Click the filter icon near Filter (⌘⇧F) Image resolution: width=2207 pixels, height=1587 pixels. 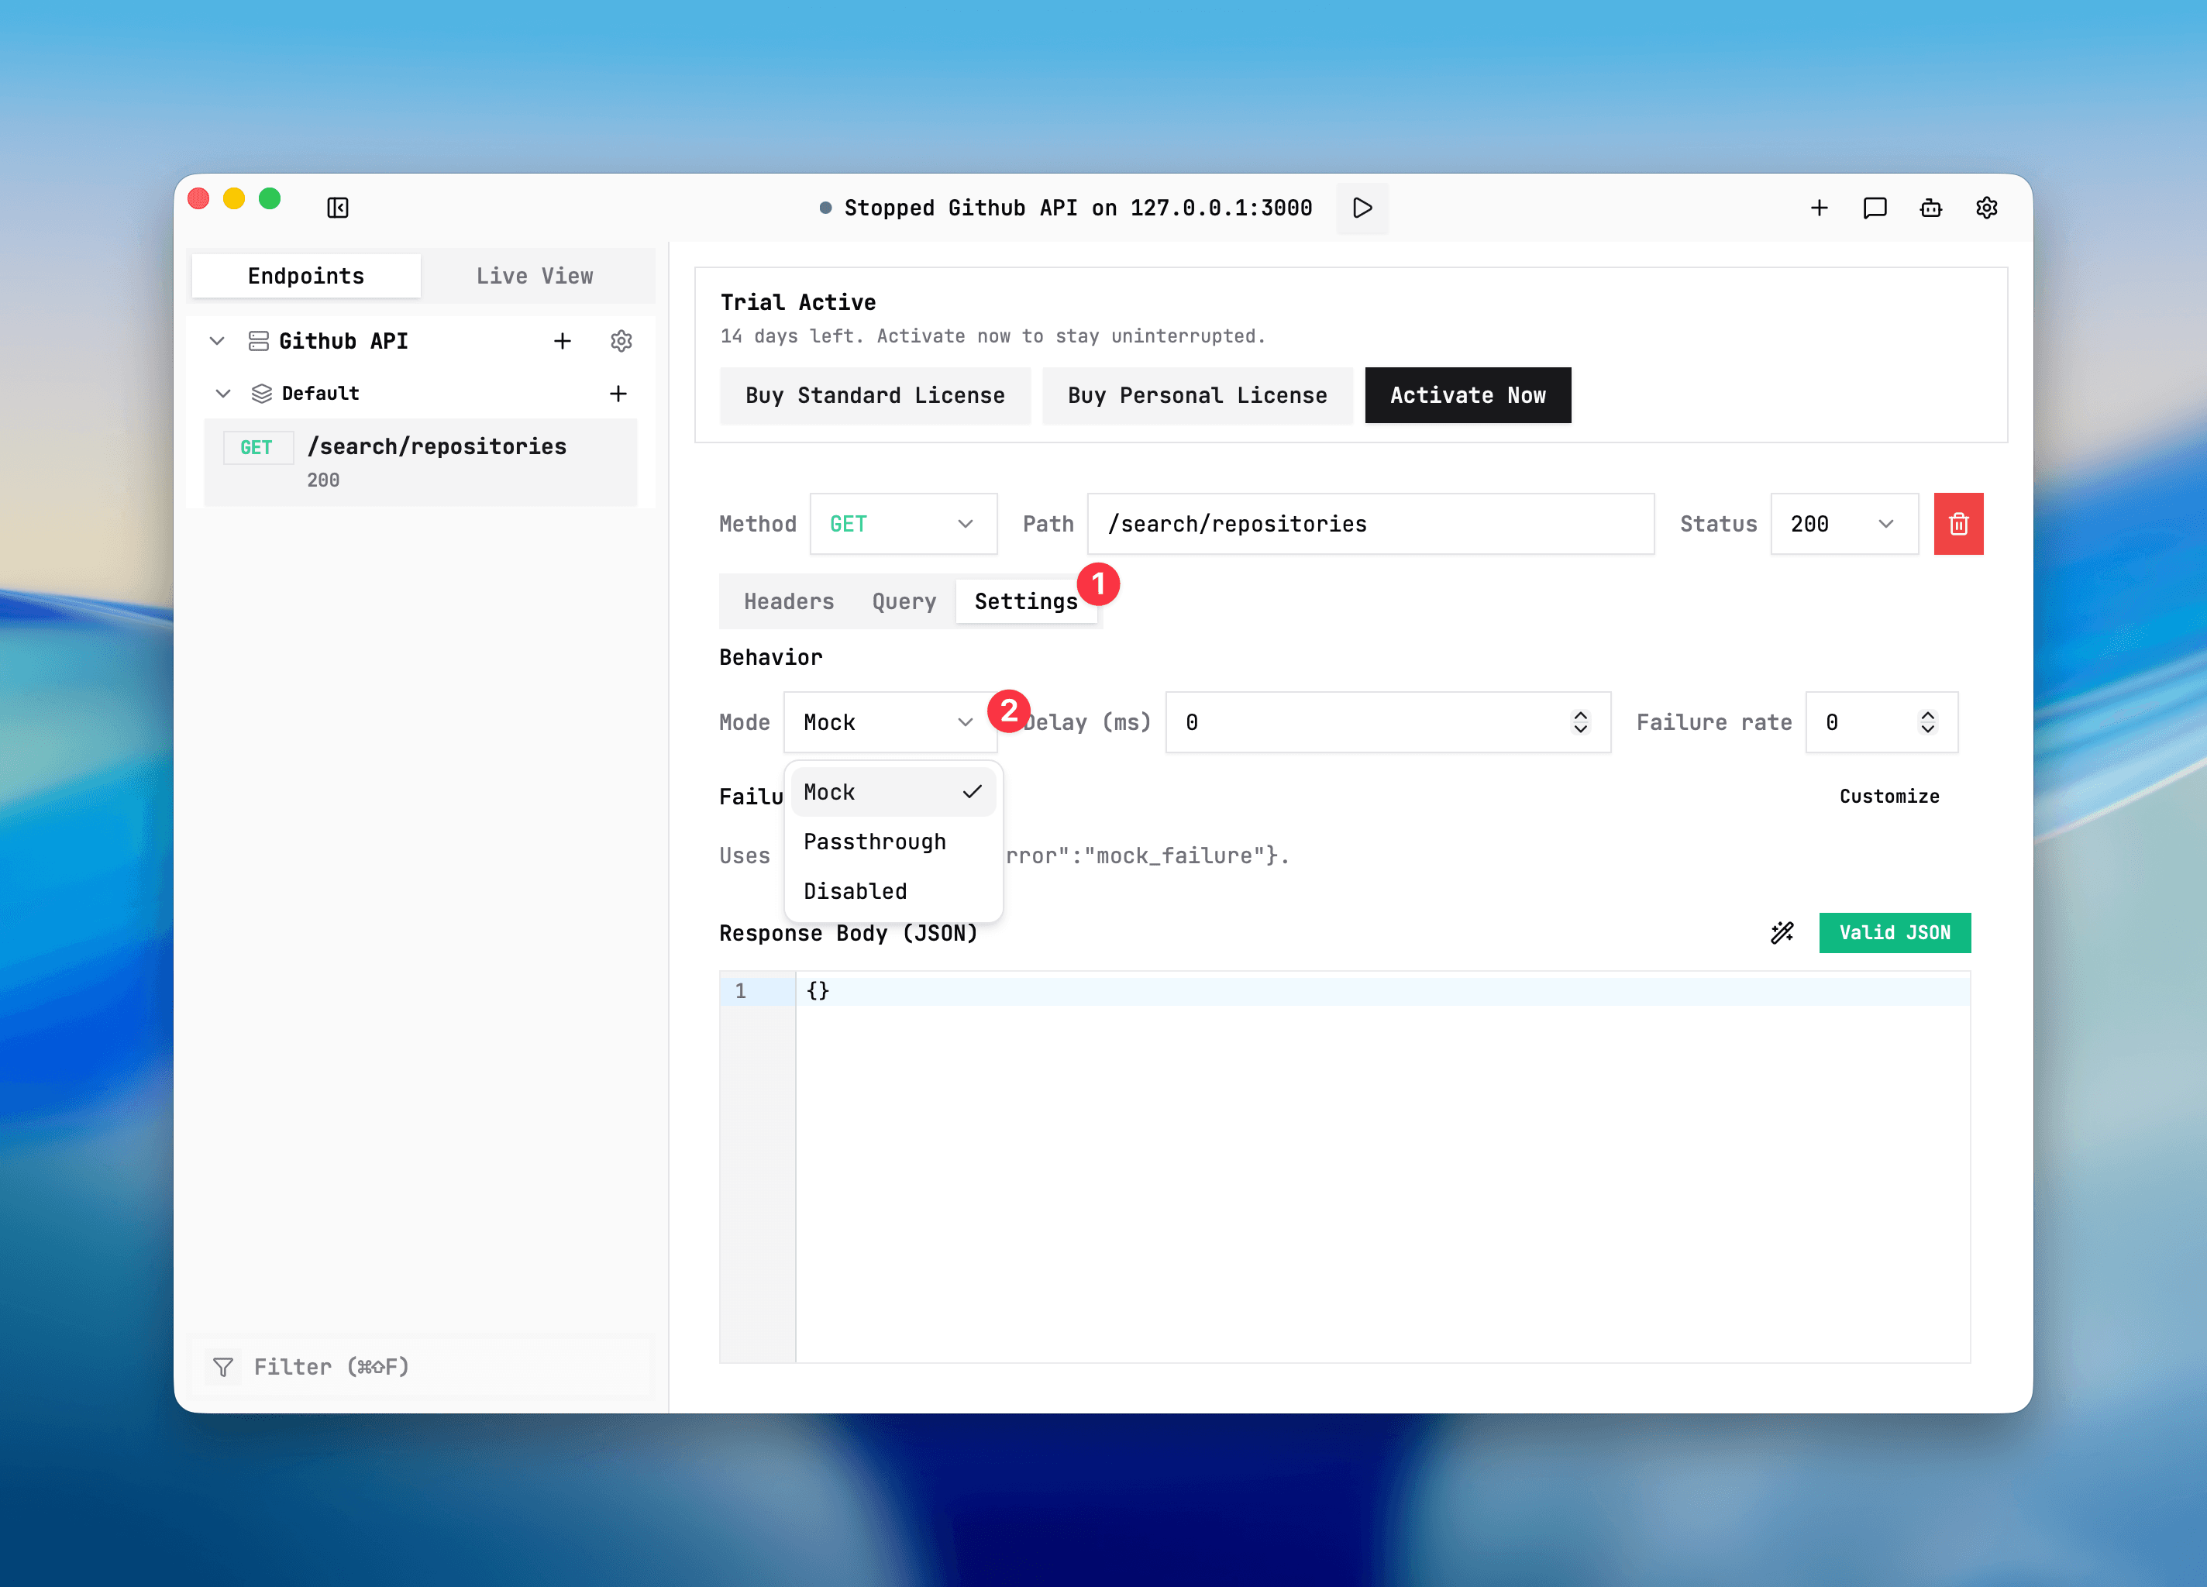(x=224, y=1366)
